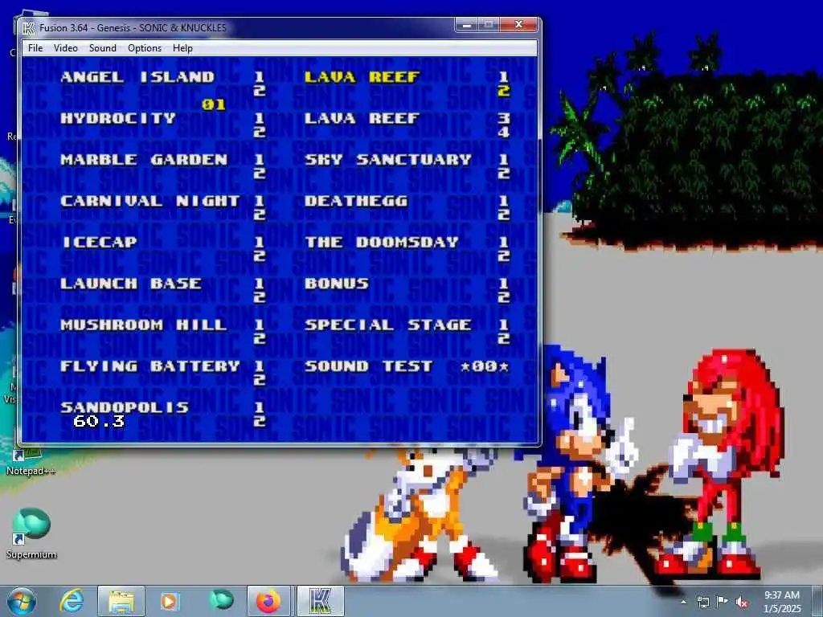Open File Explorer from the taskbar
Viewport: 823px width, 617px height.
[x=121, y=601]
